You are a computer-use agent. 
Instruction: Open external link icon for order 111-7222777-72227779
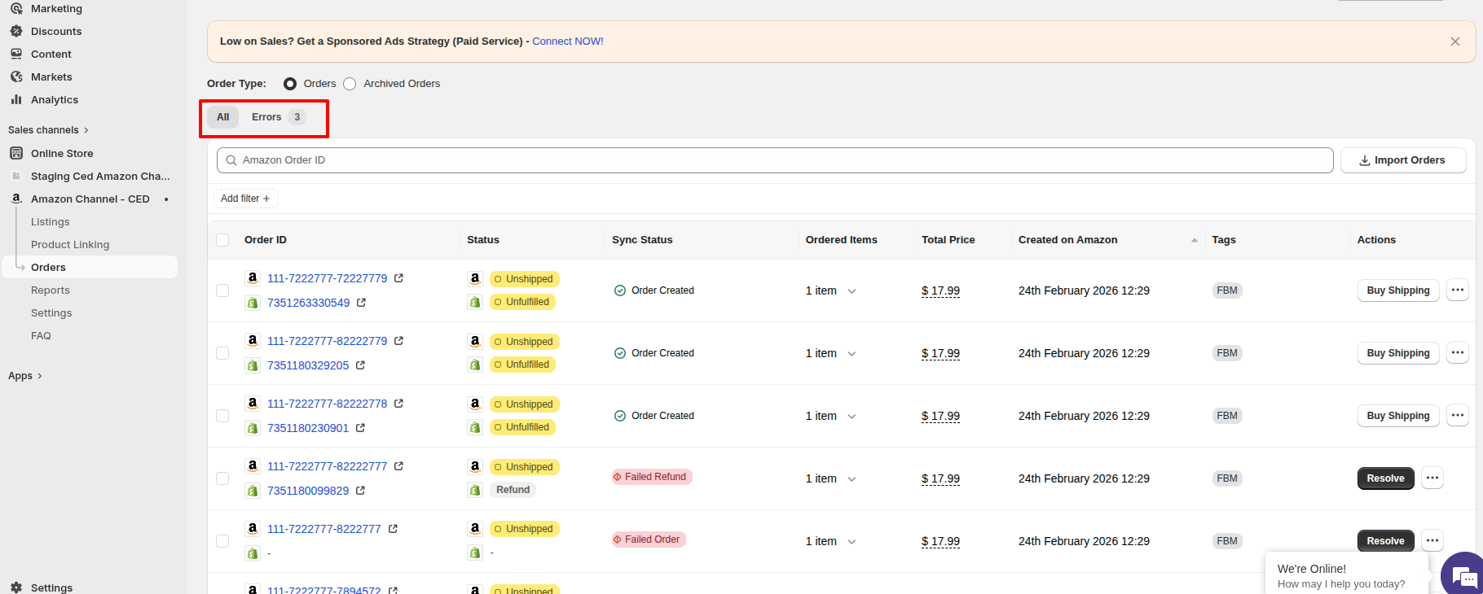click(x=398, y=278)
